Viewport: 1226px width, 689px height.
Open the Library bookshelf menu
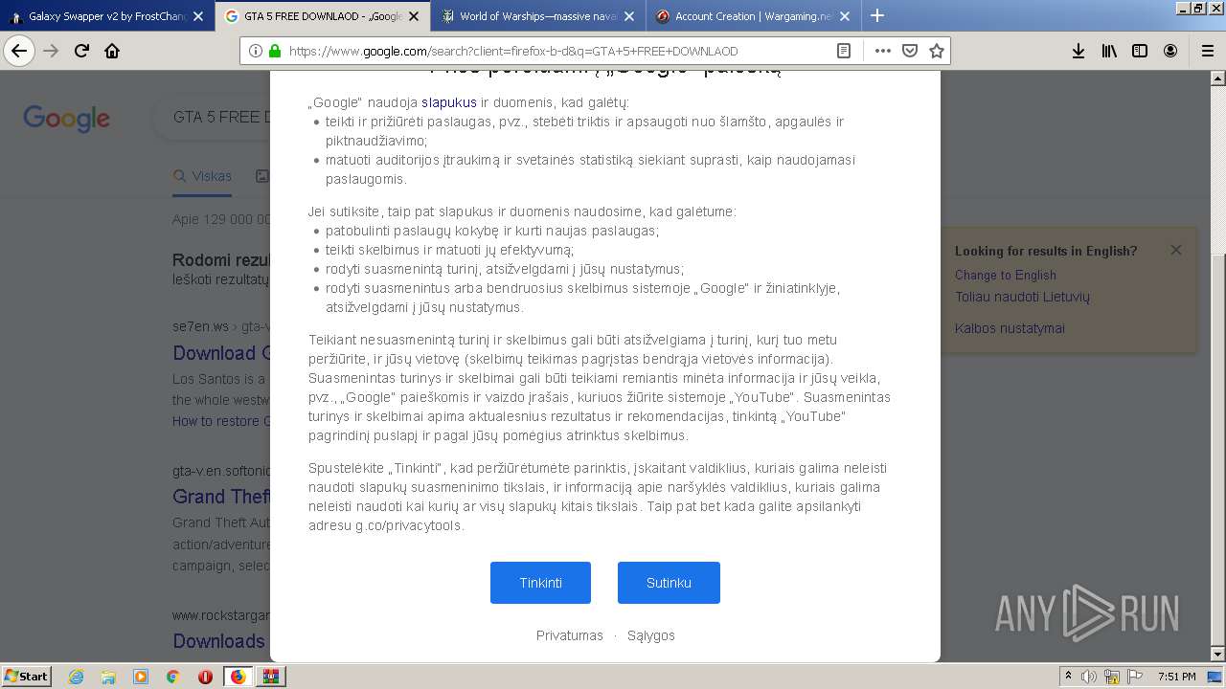[1109, 51]
